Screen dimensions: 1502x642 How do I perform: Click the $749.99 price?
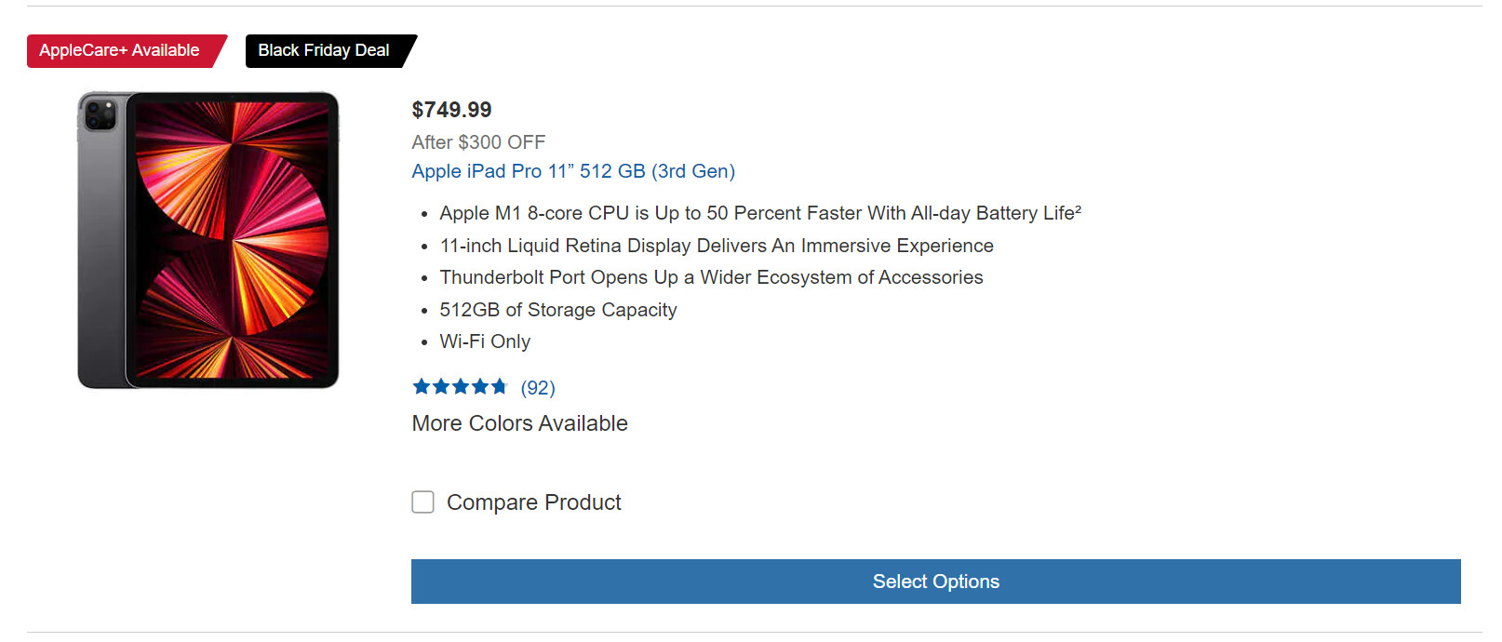(x=451, y=110)
